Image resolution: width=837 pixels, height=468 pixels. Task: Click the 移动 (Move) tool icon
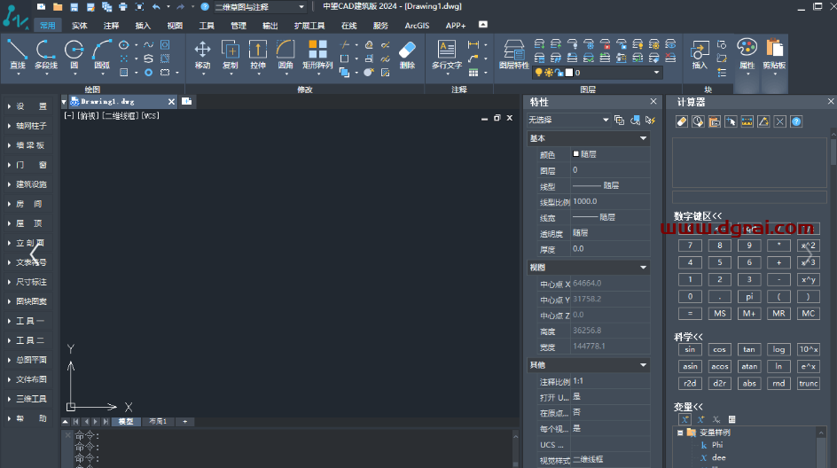[x=202, y=53]
